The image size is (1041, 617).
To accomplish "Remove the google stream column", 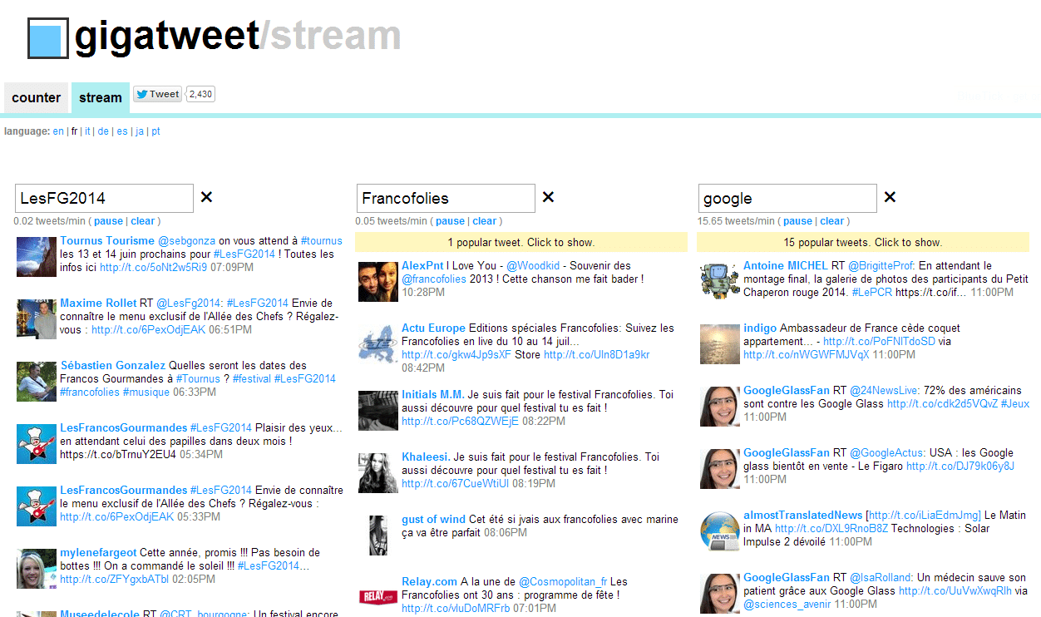I will (x=890, y=197).
